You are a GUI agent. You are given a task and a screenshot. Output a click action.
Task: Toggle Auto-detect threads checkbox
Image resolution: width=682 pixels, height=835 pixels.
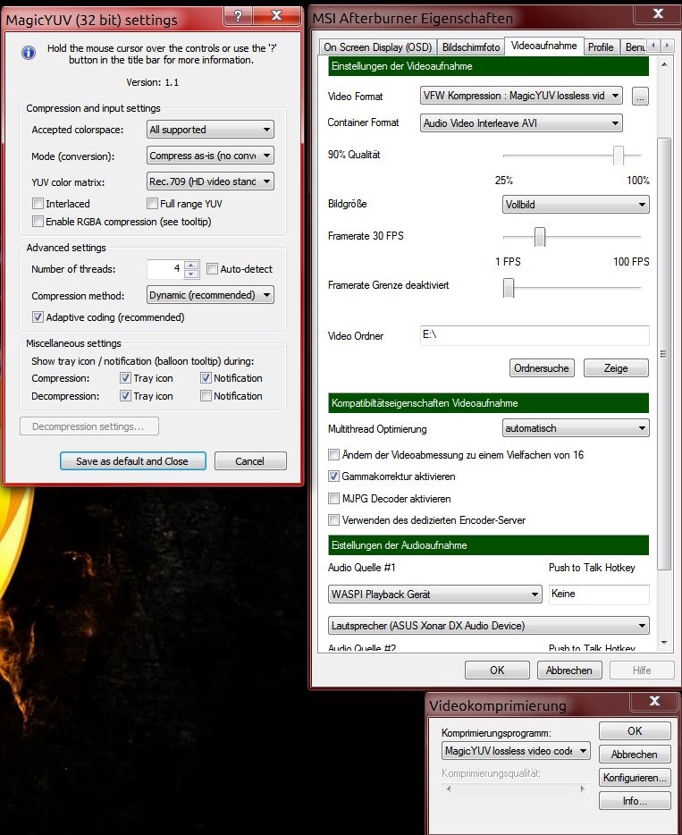[x=212, y=269]
